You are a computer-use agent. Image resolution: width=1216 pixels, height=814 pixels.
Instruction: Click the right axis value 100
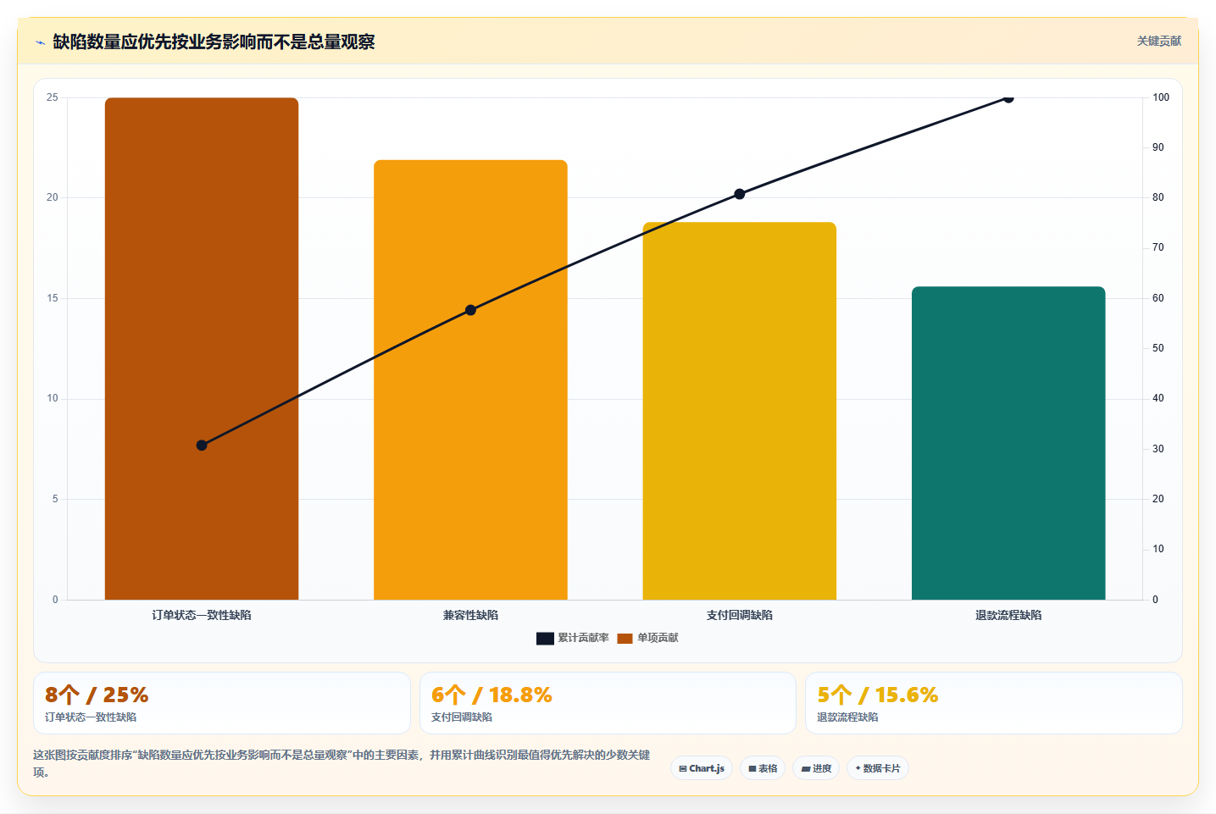1161,97
